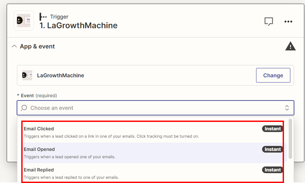Click the 1. LaGrowthMachine step title
Image resolution: width=305 pixels, height=183 pixels.
point(78,25)
